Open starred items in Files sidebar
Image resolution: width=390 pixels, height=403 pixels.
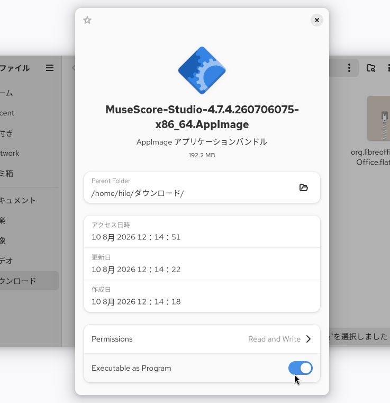[x=29, y=133]
